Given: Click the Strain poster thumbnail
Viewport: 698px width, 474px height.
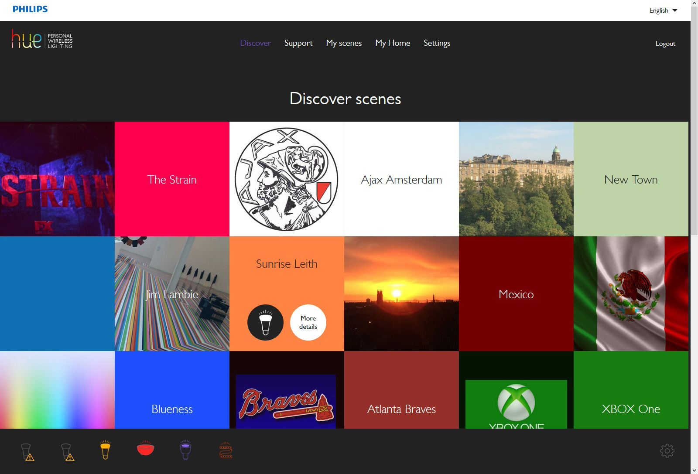Looking at the screenshot, I should 57,179.
